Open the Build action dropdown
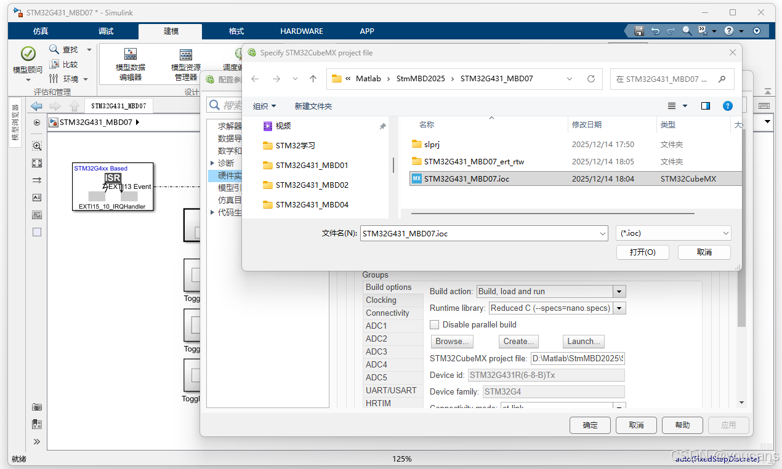This screenshot has width=782, height=469. [619, 292]
